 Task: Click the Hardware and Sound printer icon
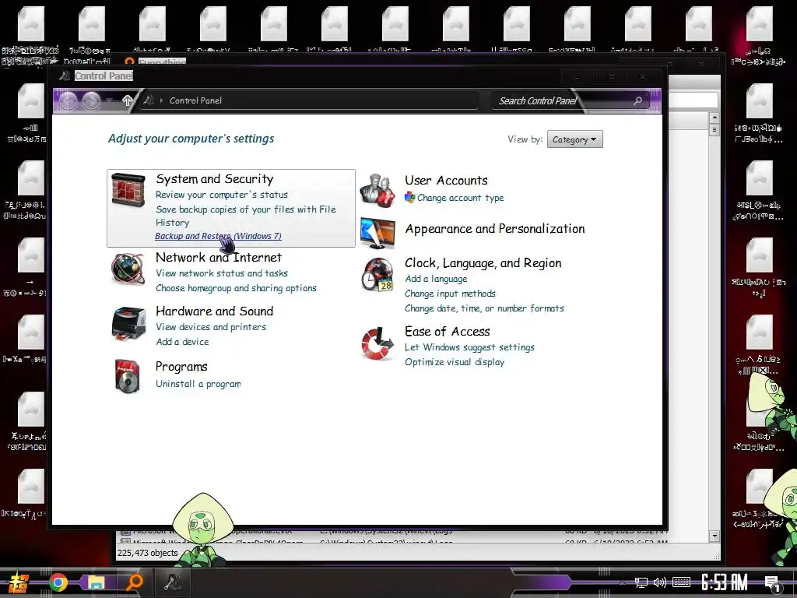128,323
